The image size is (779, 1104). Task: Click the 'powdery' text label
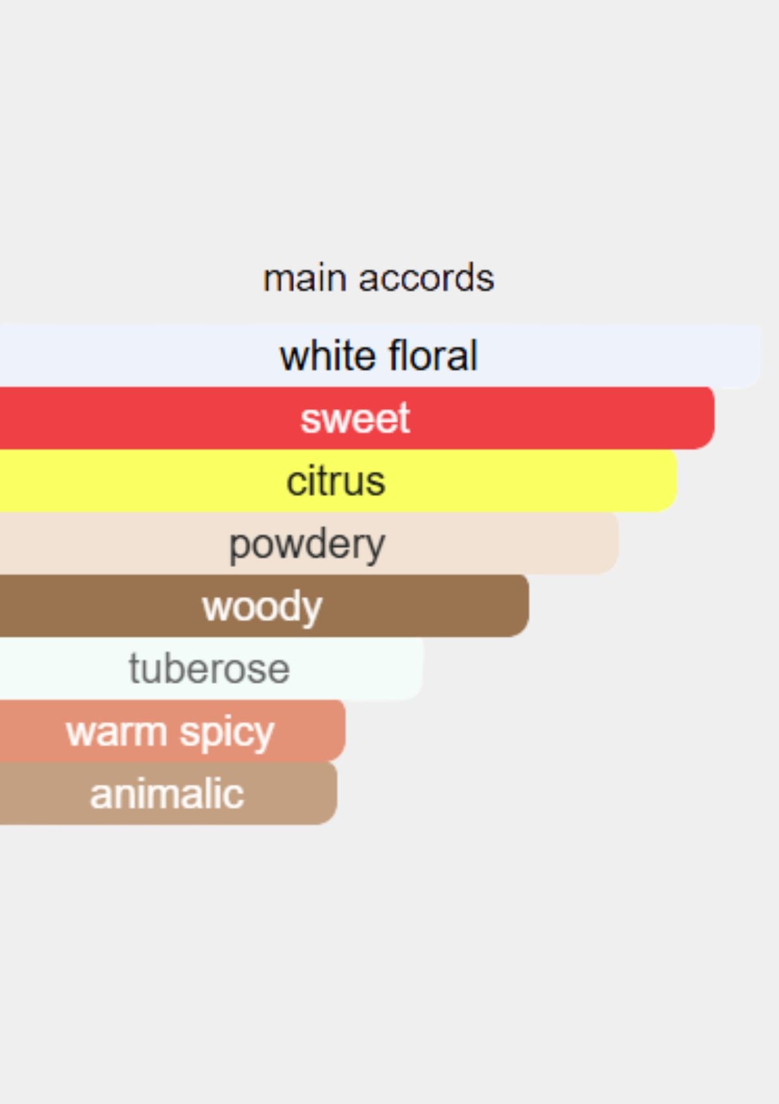point(307,545)
